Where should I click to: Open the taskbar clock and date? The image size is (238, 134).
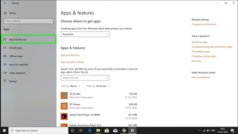point(222,131)
